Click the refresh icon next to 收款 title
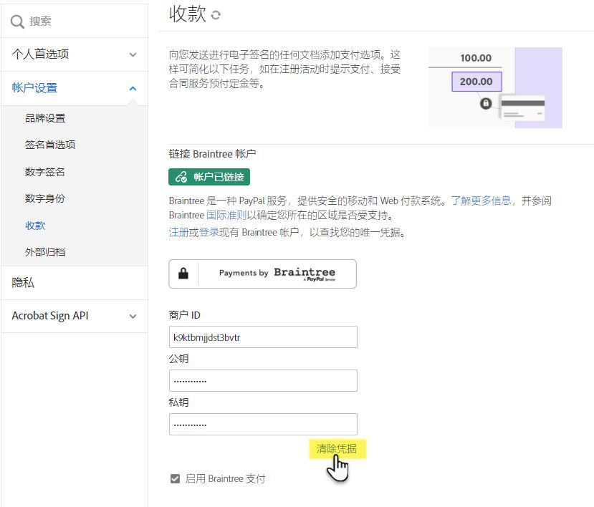The height and width of the screenshot is (507, 594). coord(216,15)
